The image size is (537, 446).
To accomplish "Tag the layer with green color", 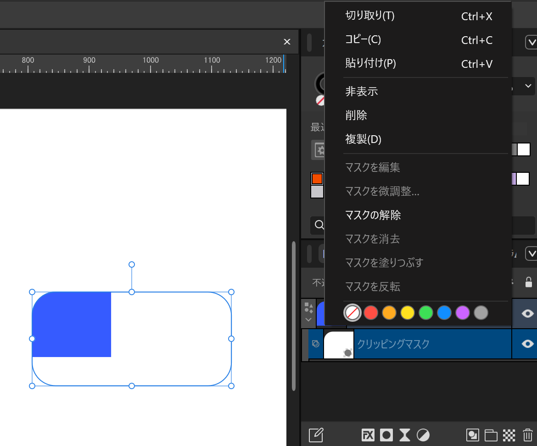I will click(x=426, y=313).
